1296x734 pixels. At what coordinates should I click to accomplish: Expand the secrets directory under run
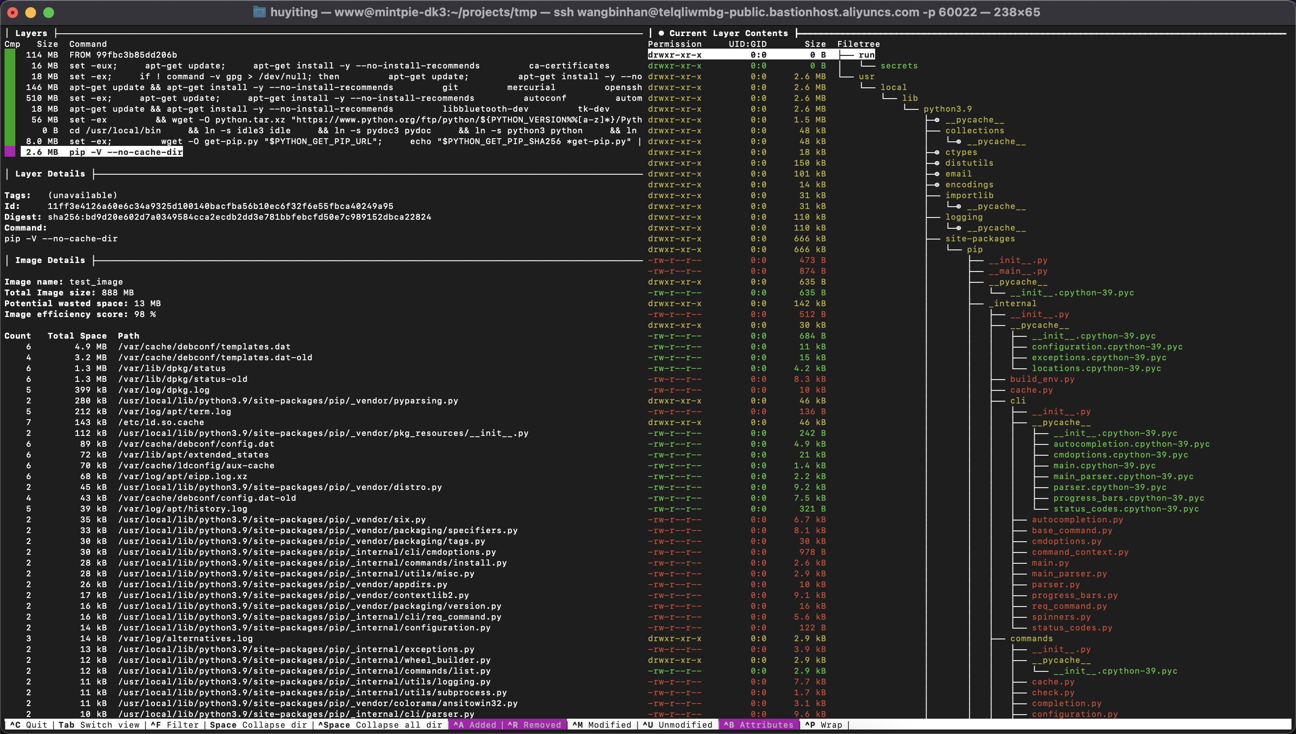point(900,66)
